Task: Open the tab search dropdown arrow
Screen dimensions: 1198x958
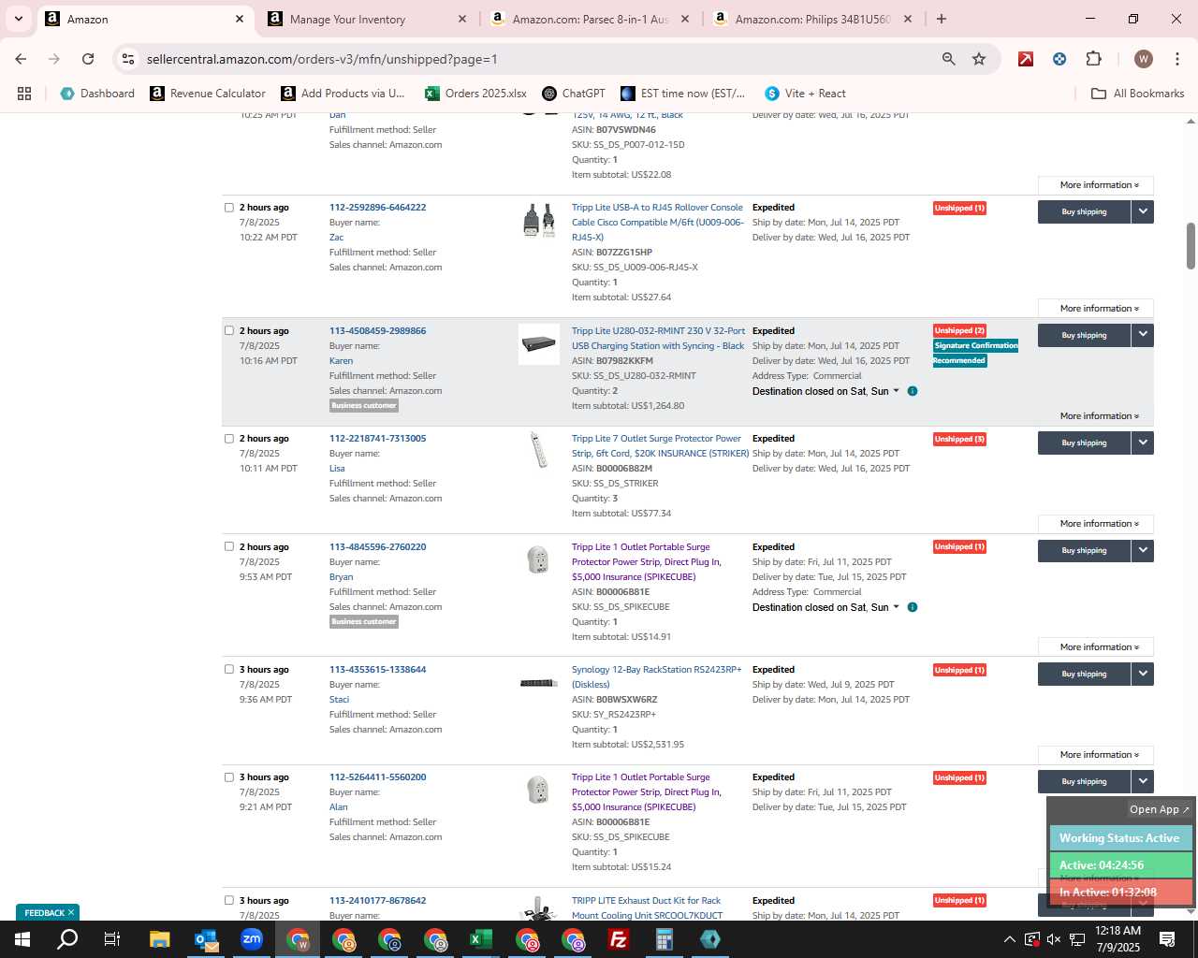Action: tap(18, 19)
